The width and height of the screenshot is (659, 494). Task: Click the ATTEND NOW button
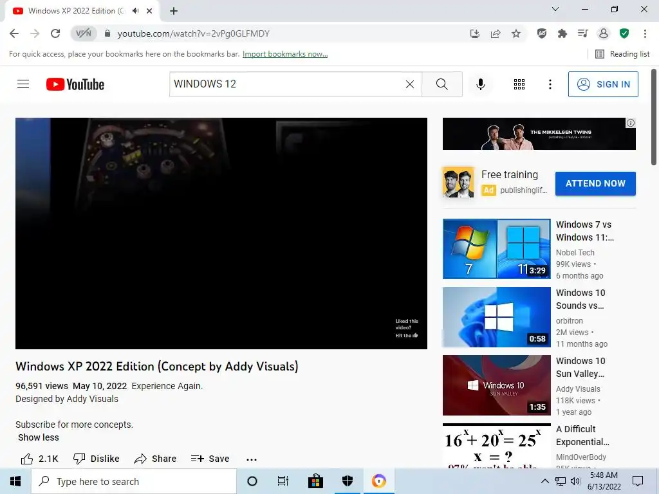point(595,183)
